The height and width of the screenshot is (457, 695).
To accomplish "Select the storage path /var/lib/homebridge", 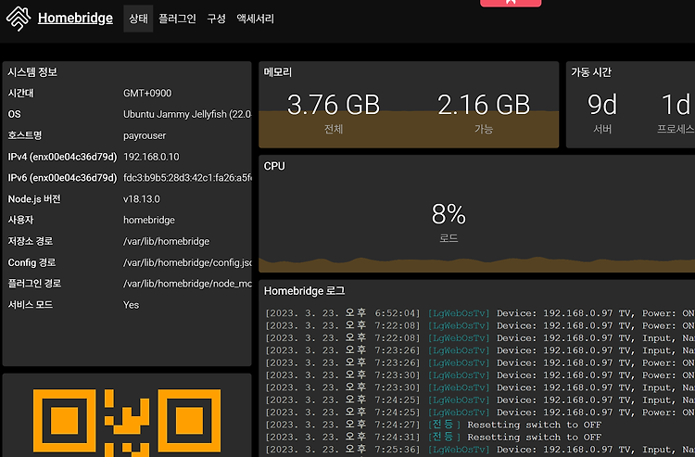I will (x=166, y=242).
